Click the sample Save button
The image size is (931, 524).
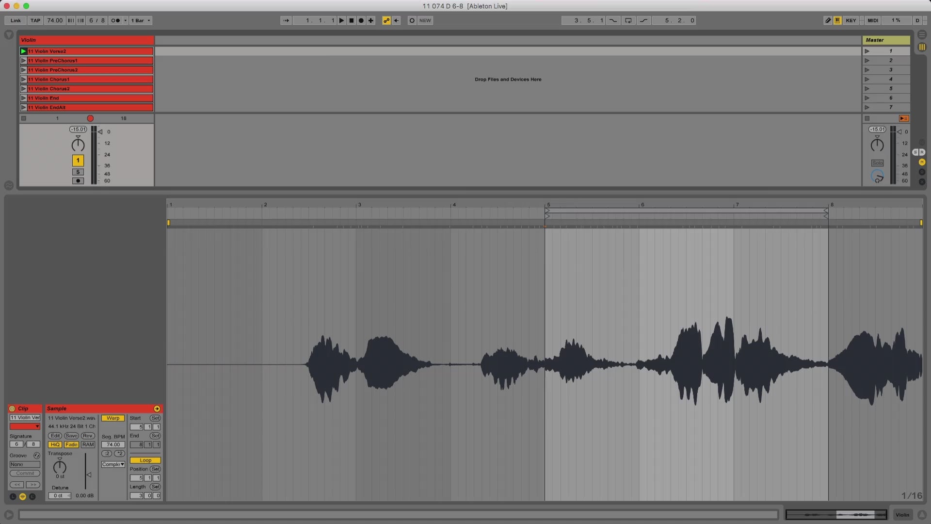coord(71,436)
